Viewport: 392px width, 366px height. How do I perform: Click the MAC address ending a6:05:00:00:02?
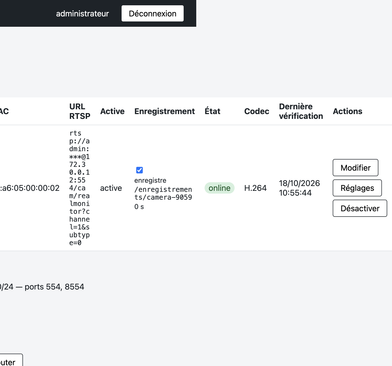coord(30,188)
